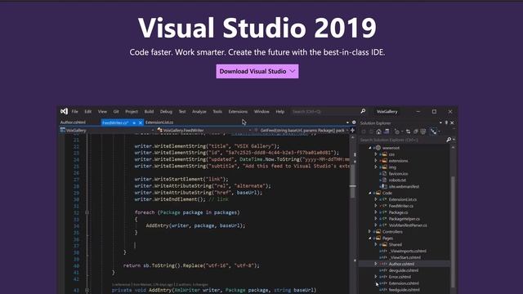This screenshot has height=294, width=523.
Task: Open the File menu
Action: click(74, 112)
